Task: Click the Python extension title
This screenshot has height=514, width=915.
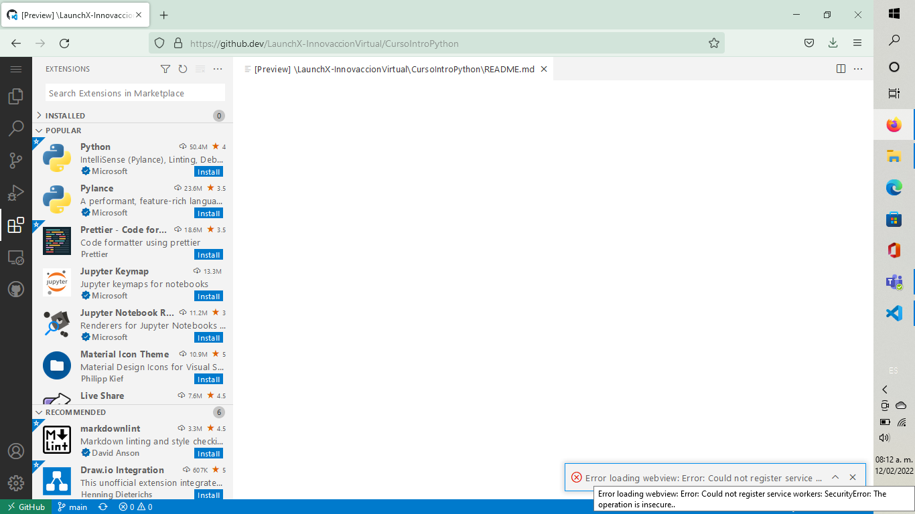Action: click(x=95, y=147)
